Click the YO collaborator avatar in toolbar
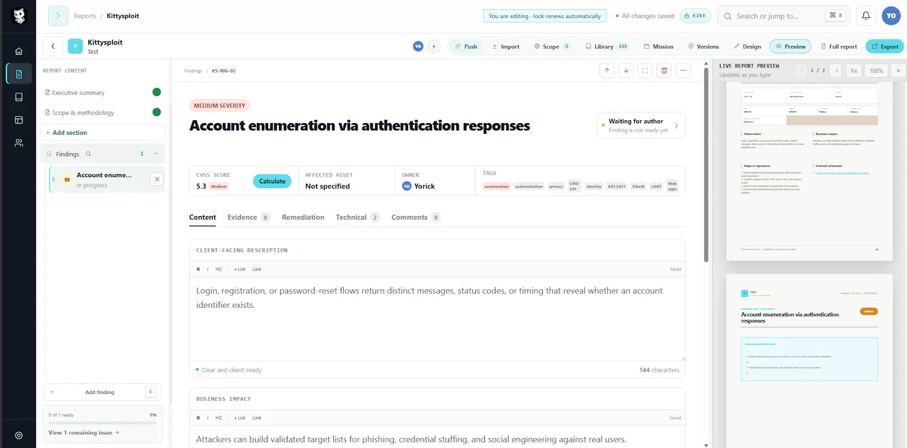Screen dimensions: 907x448 point(418,47)
